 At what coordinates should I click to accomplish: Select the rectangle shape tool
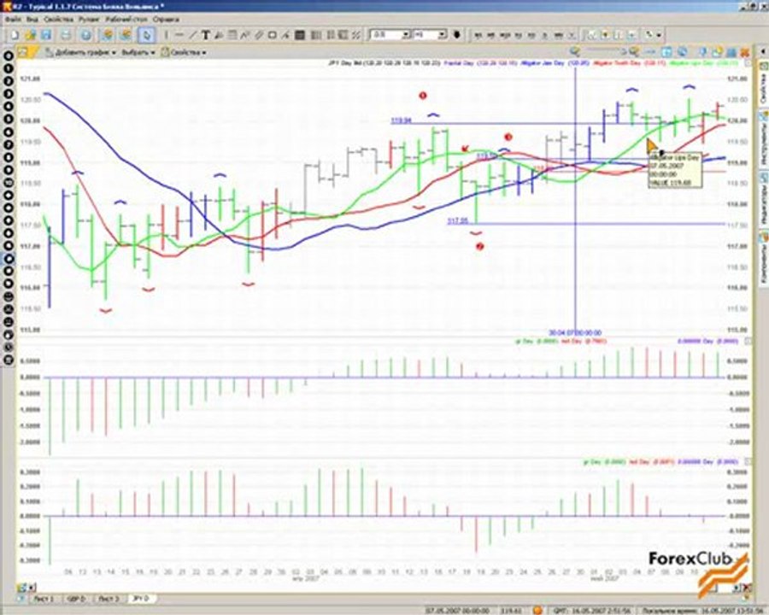coord(273,35)
